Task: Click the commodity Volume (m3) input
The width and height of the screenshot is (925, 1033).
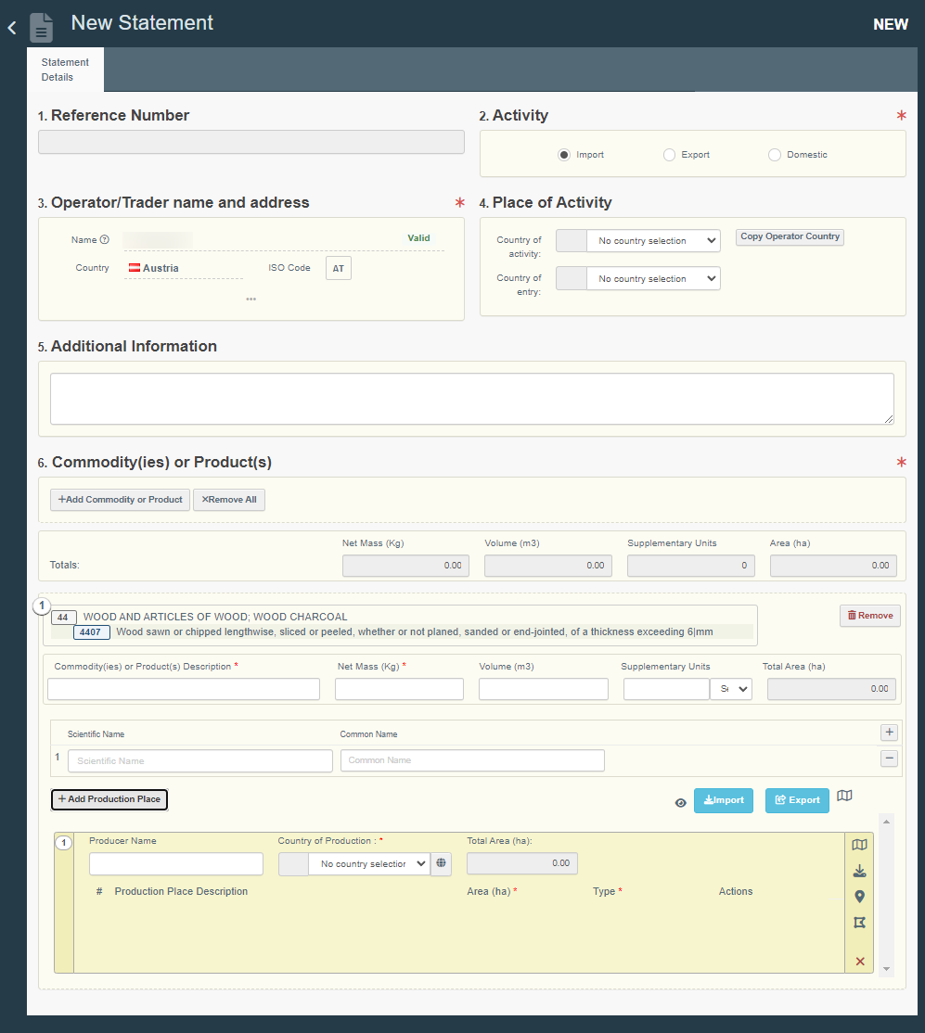Action: pos(544,688)
